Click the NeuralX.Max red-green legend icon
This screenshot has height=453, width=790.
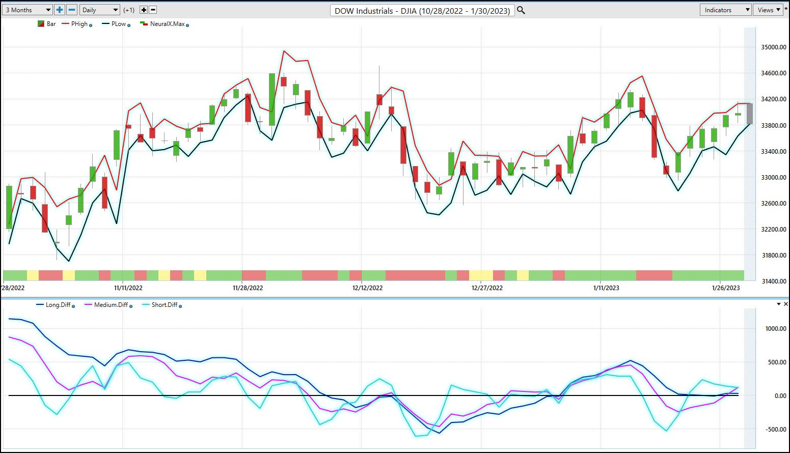coord(144,24)
